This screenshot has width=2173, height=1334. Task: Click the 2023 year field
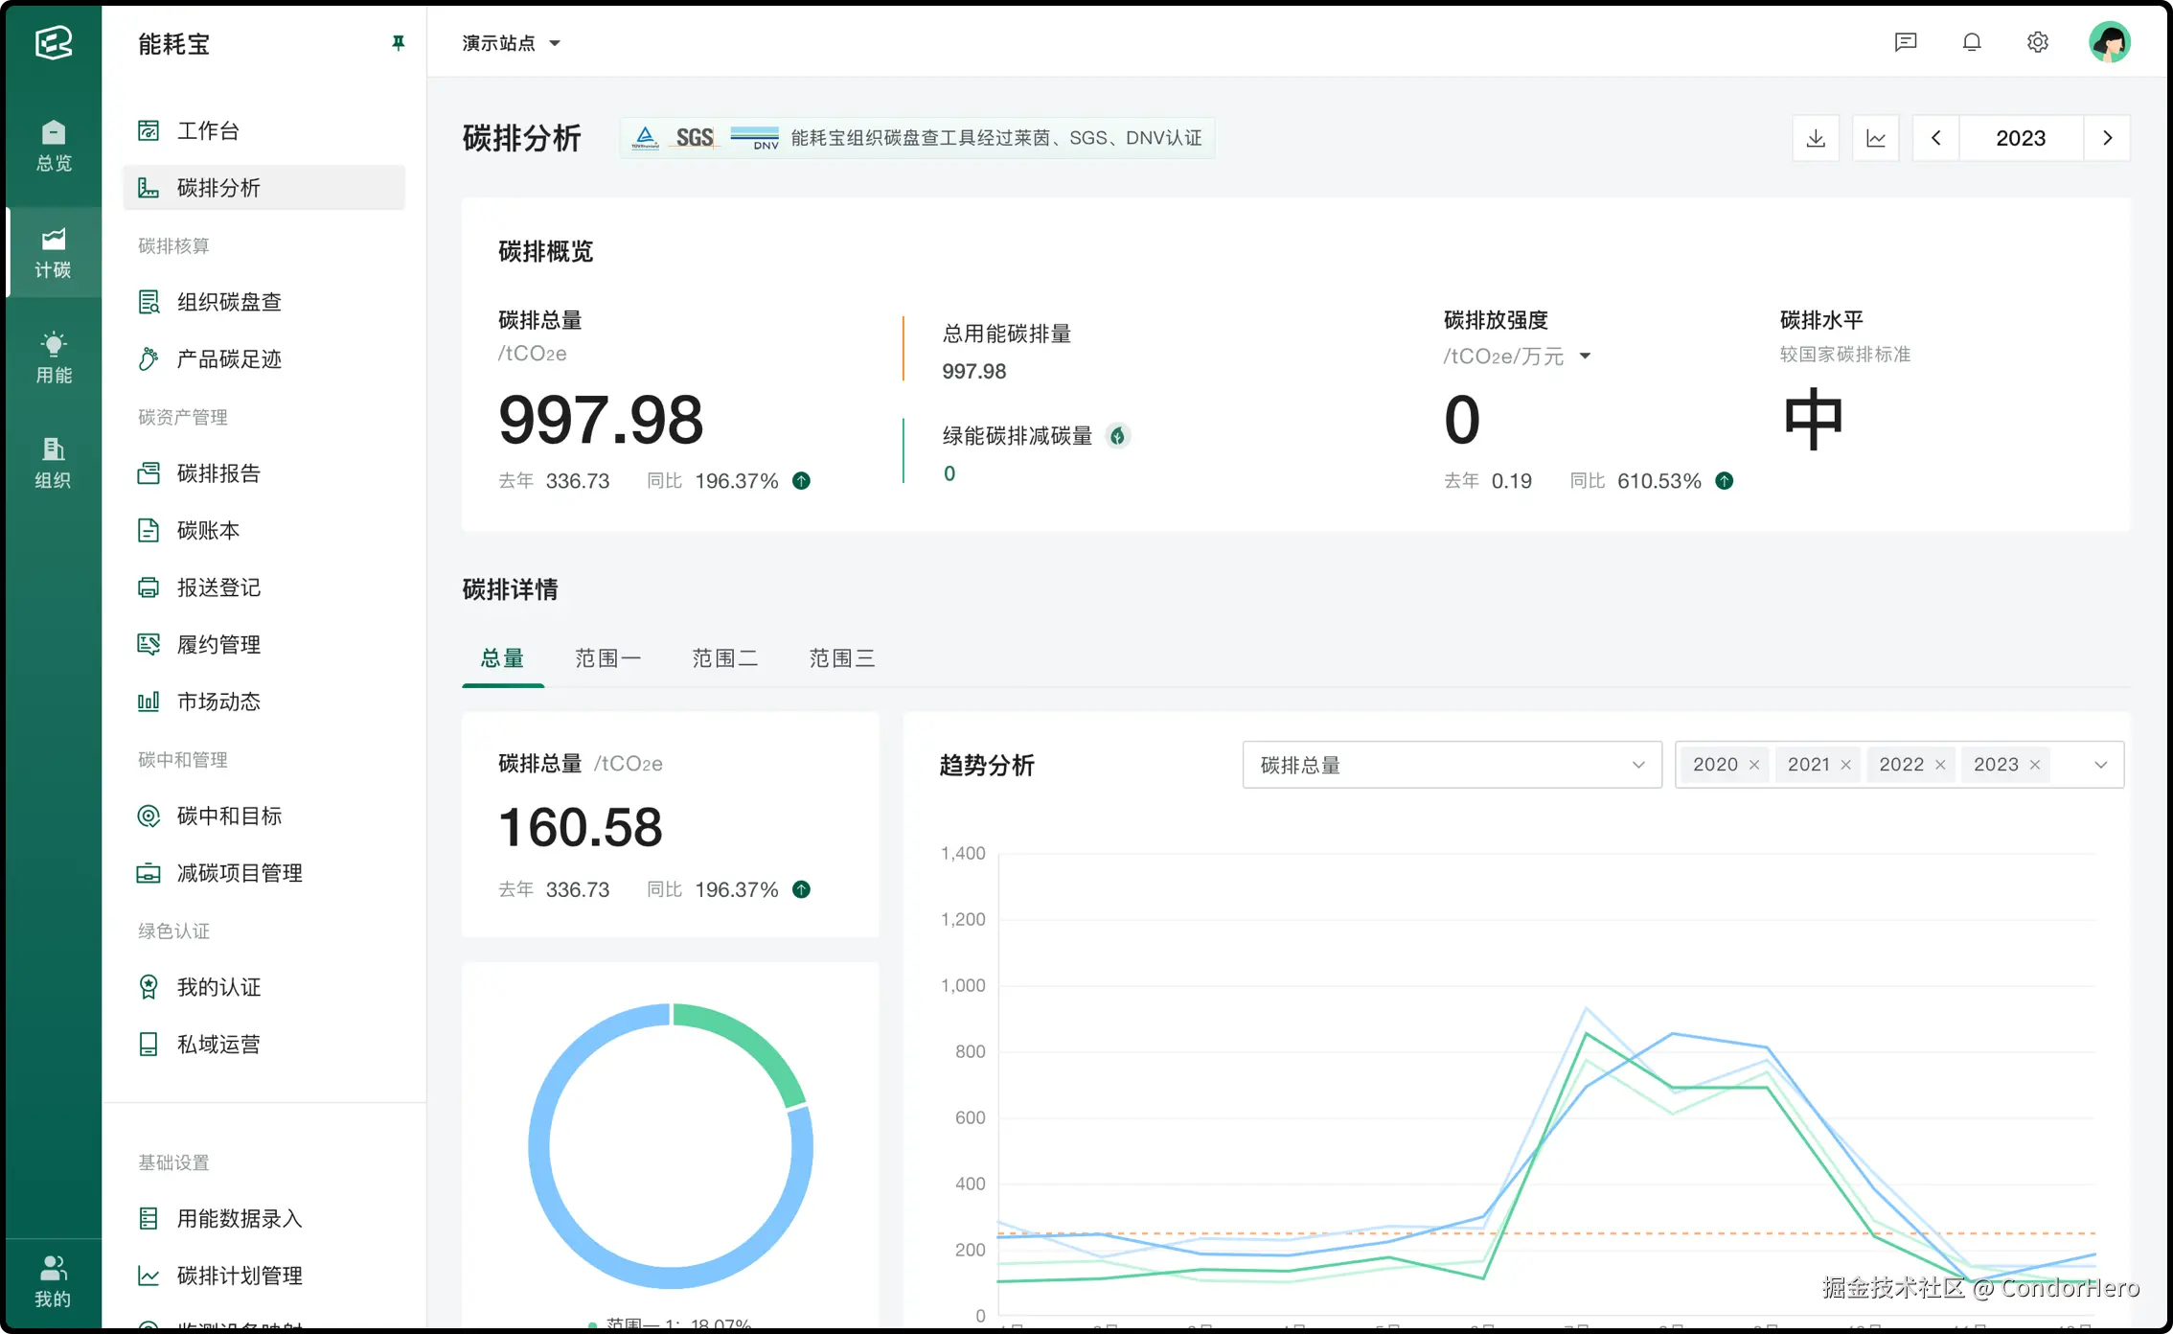coord(2021,138)
